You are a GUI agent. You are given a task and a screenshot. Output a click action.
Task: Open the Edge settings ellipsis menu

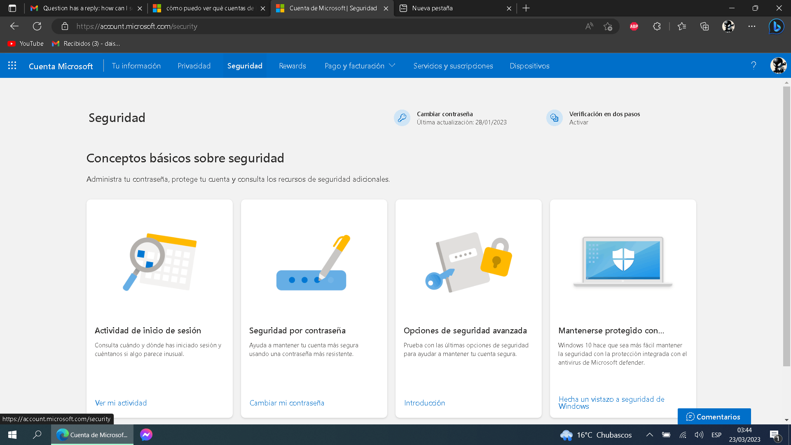(752, 26)
